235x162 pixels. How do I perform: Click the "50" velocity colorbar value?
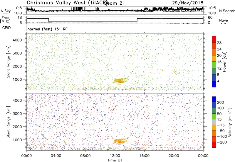click(x=219, y=114)
